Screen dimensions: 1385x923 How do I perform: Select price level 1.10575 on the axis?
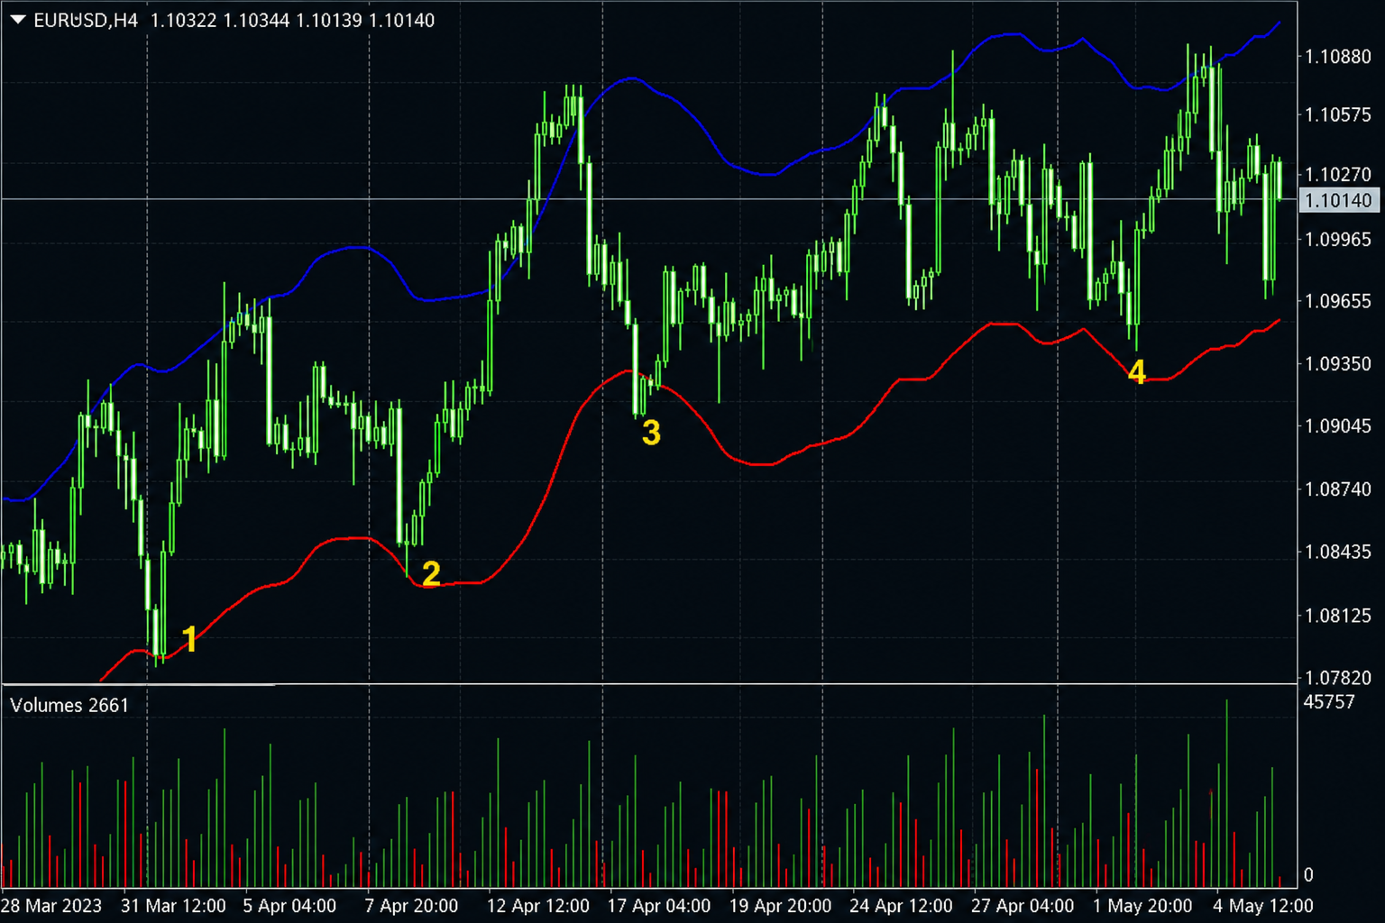1338,114
